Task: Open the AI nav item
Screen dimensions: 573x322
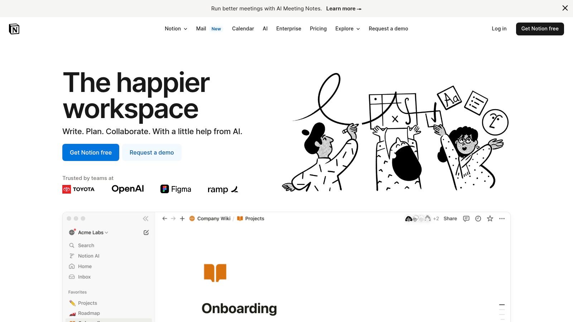Action: 265,29
